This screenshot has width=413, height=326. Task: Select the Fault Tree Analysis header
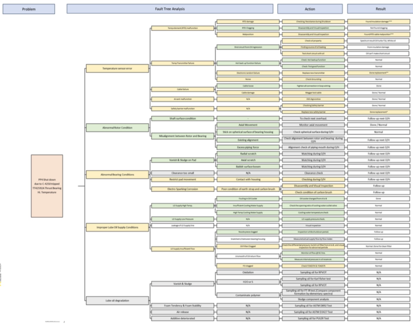coord(170,9)
